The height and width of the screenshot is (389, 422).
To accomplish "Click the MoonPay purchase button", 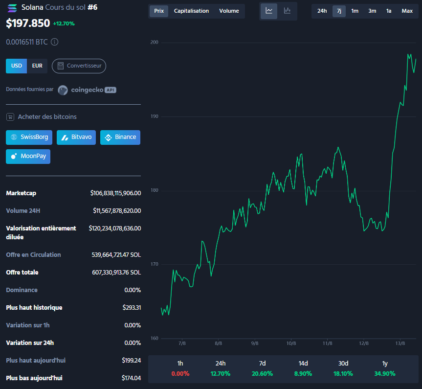I will click(28, 157).
